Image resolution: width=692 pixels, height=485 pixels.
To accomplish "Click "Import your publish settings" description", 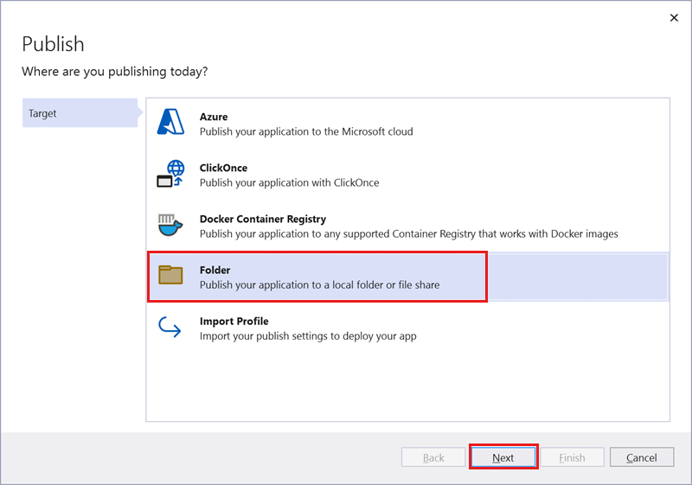I will (x=308, y=336).
